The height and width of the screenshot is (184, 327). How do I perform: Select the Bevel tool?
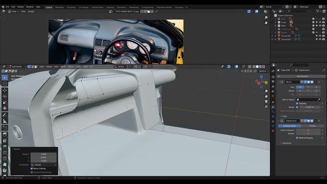click(x=5, y=147)
